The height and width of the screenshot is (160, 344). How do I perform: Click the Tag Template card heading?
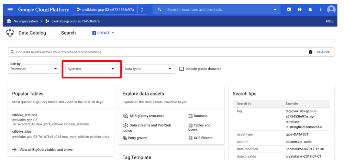click(x=137, y=157)
